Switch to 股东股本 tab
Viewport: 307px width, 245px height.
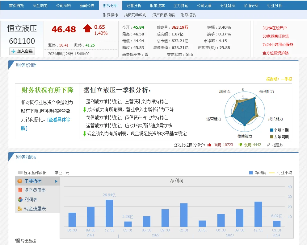click(158, 6)
